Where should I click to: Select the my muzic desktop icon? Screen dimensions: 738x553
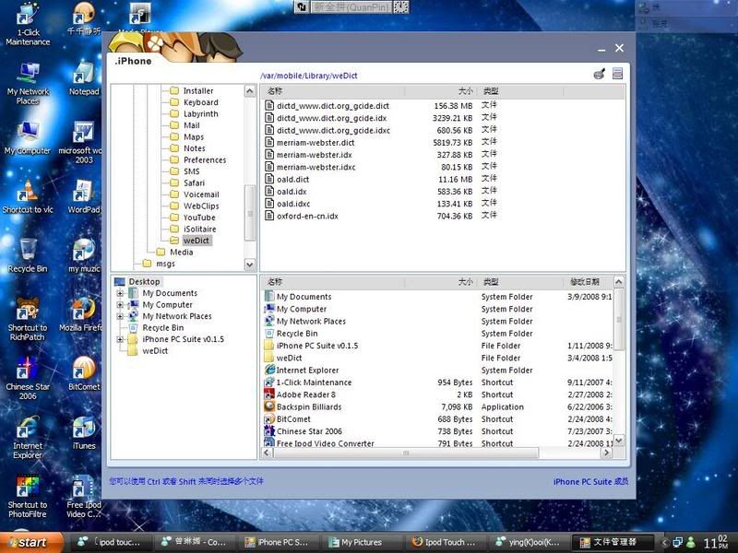(84, 255)
